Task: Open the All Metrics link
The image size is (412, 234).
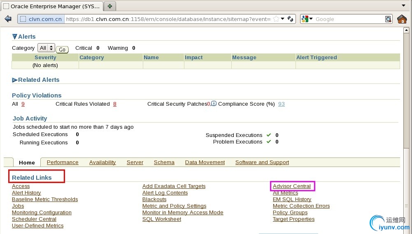Action: (x=285, y=193)
